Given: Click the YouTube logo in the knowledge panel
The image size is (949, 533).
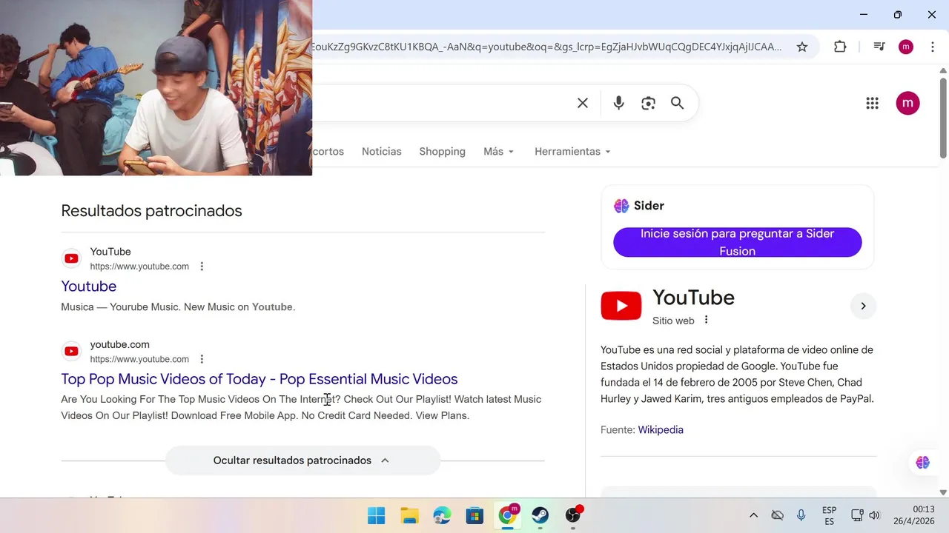Looking at the screenshot, I should tap(621, 306).
